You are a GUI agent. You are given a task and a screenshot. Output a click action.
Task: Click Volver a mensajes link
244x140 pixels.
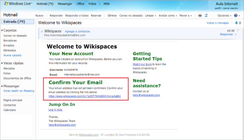click(217, 23)
